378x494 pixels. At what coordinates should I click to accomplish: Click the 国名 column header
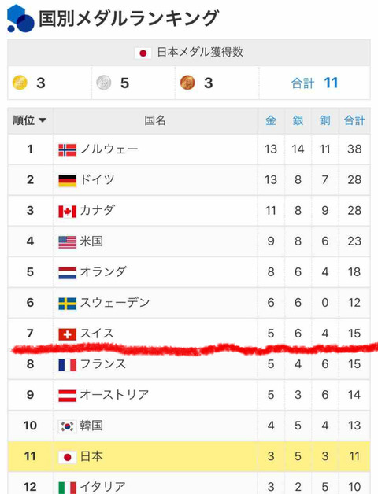[155, 120]
